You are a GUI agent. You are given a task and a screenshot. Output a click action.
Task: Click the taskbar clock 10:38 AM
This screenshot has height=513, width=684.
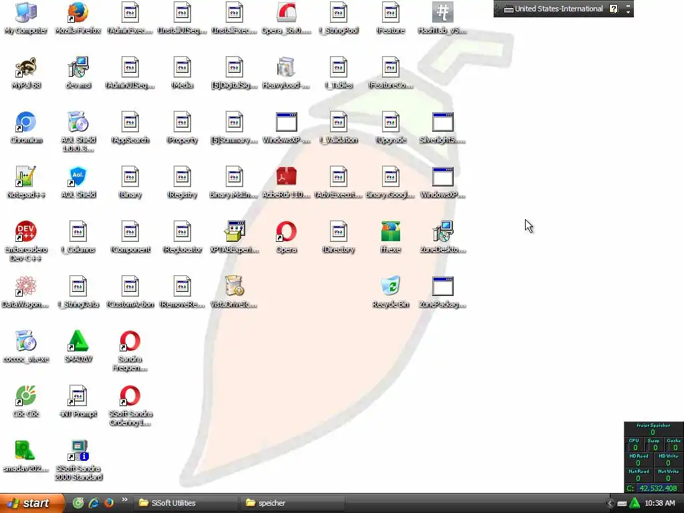click(659, 503)
